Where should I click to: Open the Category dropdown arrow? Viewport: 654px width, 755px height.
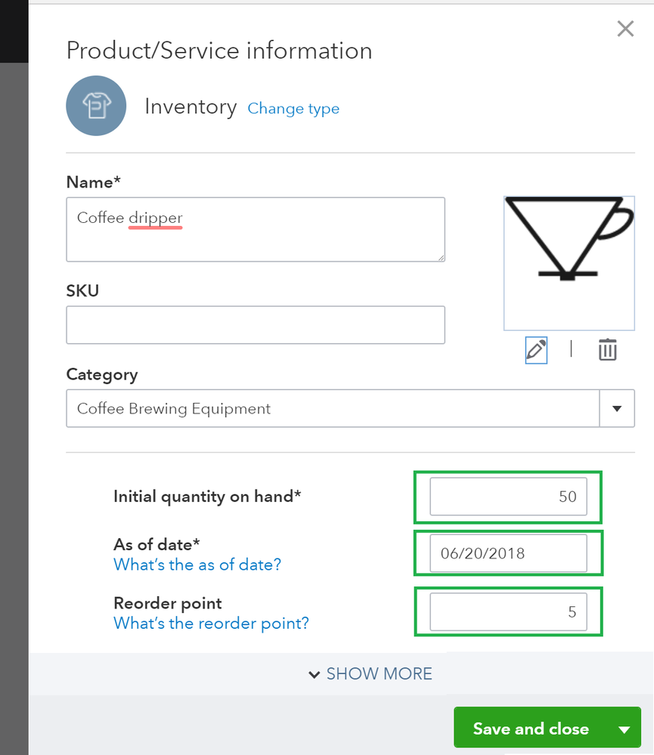[617, 409]
